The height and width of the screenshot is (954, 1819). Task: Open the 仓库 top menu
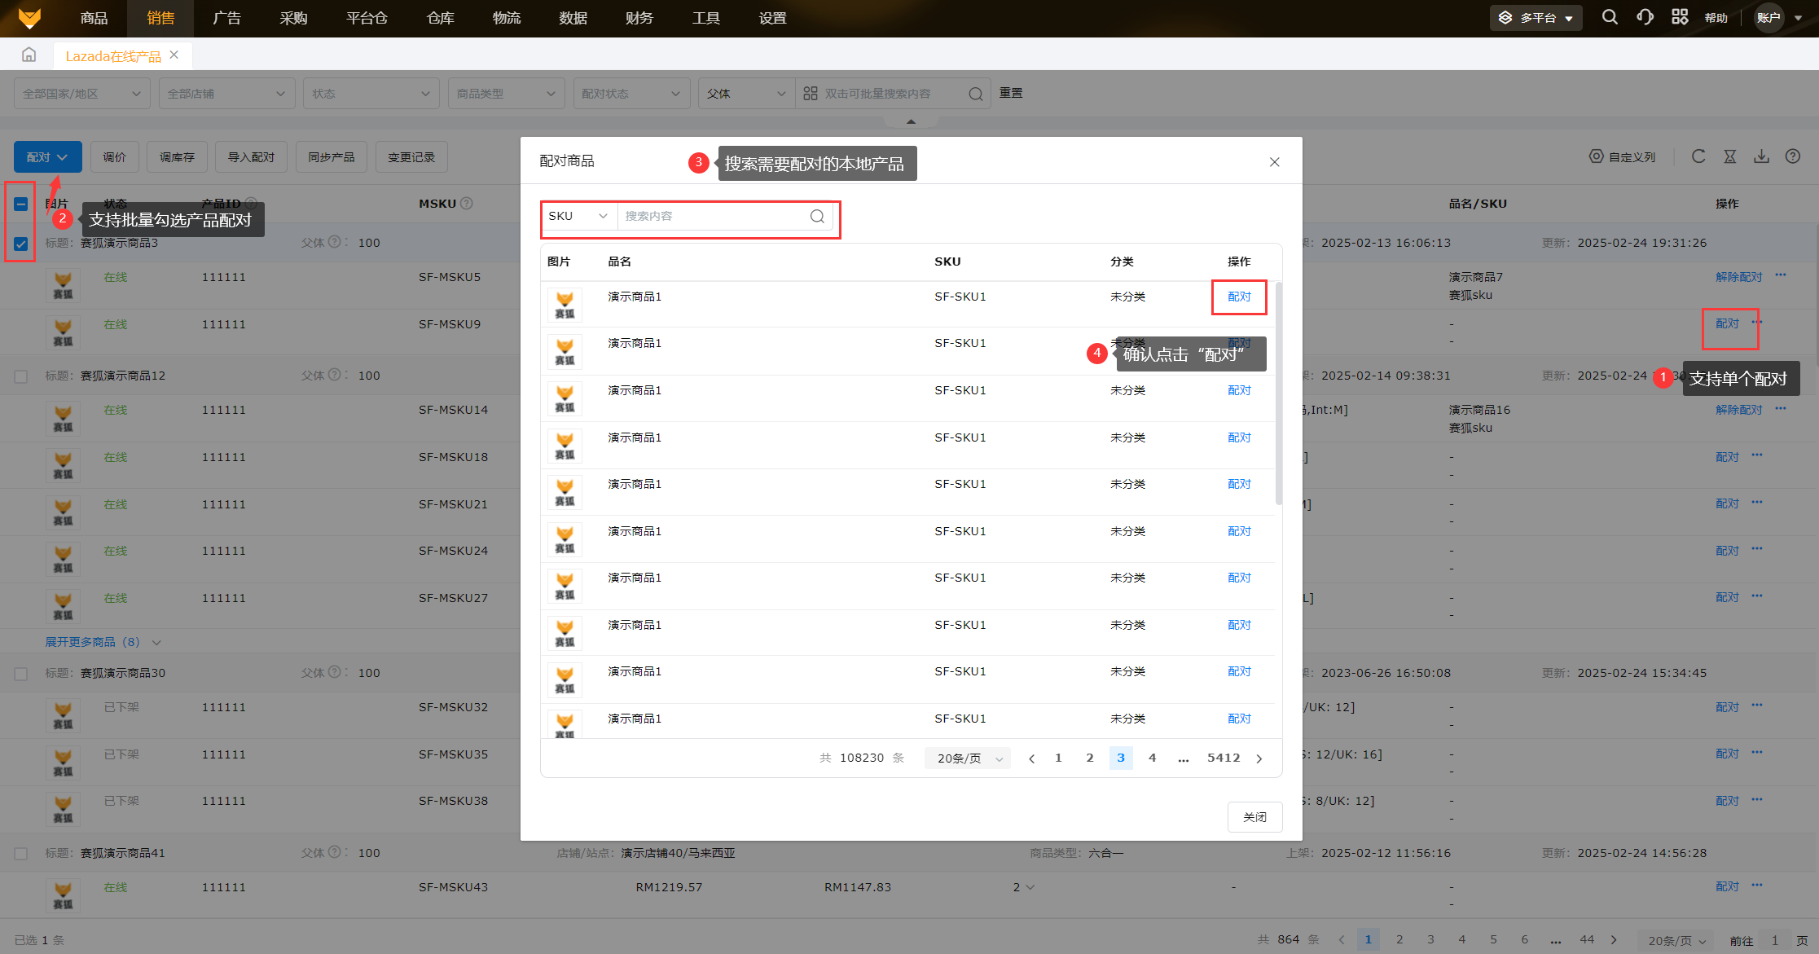(440, 18)
